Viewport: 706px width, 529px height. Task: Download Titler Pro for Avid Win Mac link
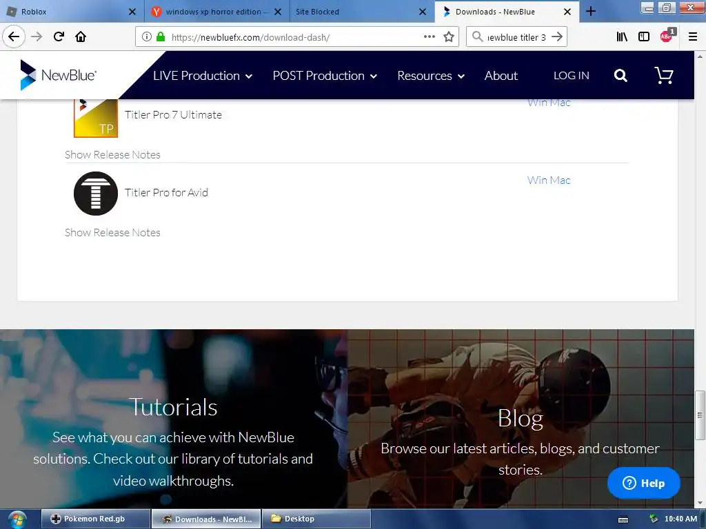(x=549, y=180)
